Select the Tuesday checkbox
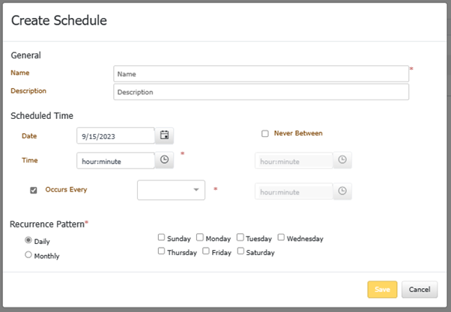The width and height of the screenshot is (451, 312). point(240,238)
